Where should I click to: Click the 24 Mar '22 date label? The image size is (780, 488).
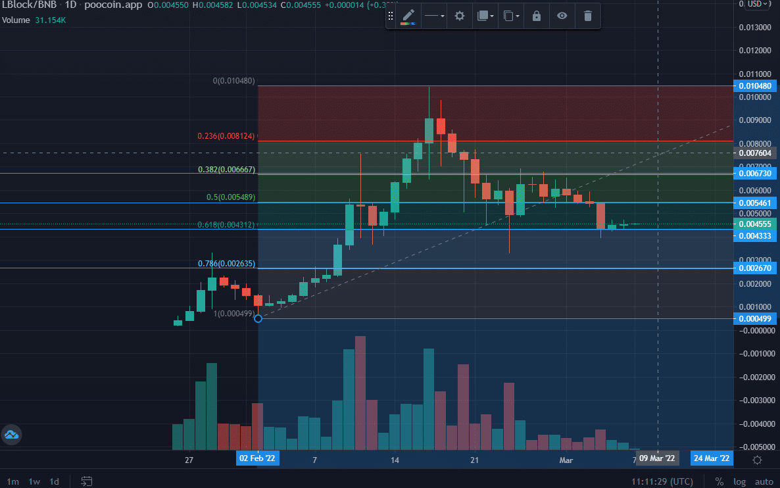tap(712, 458)
